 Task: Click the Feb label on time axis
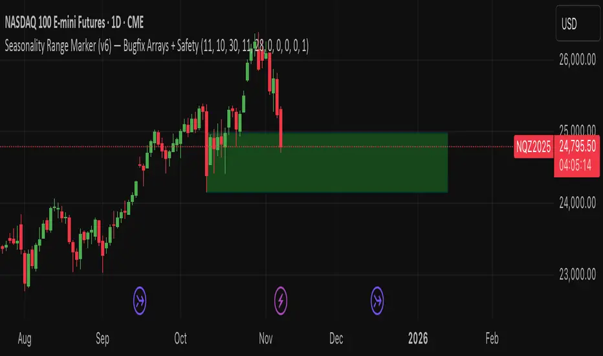click(x=492, y=339)
